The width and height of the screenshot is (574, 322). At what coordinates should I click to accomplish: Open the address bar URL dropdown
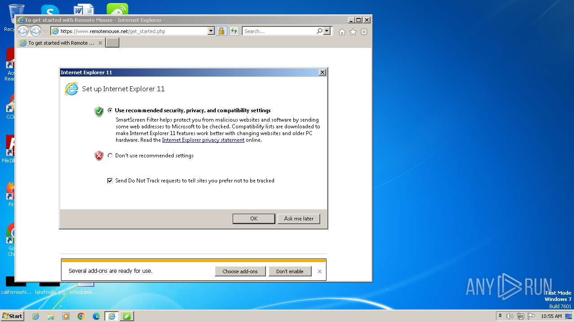click(x=211, y=31)
